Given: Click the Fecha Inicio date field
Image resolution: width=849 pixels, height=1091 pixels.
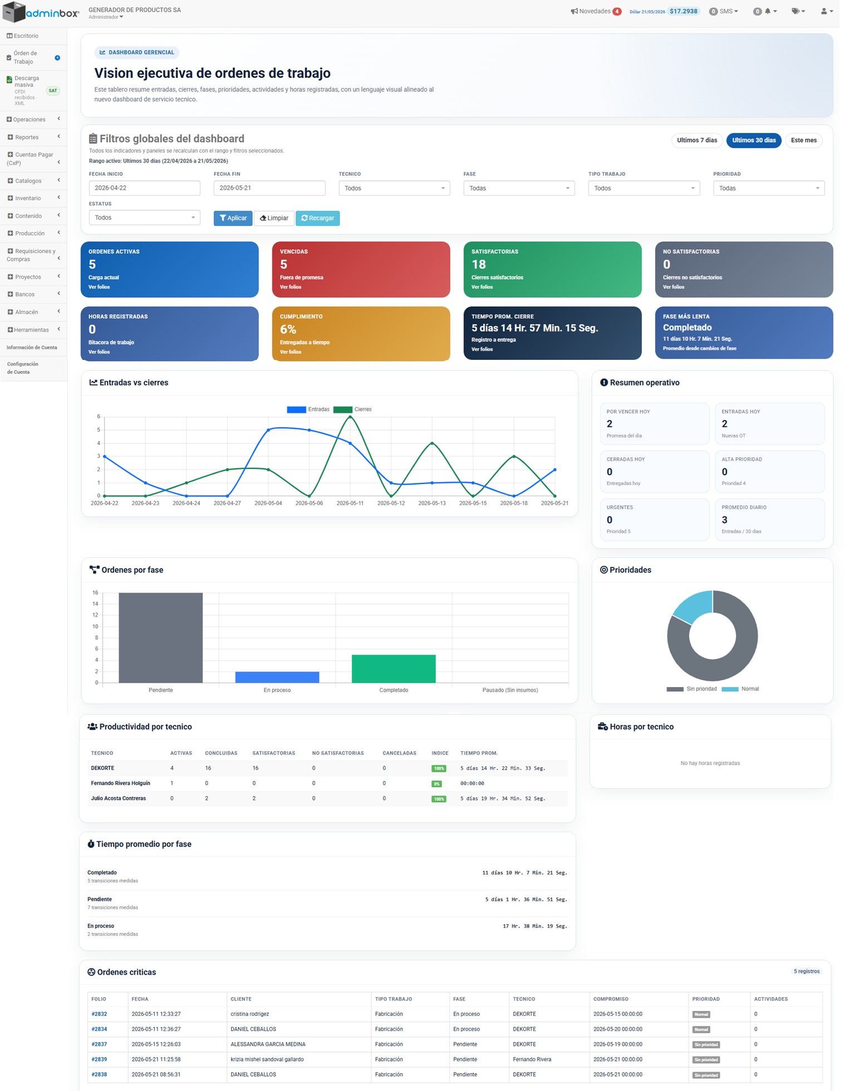Looking at the screenshot, I should point(144,188).
